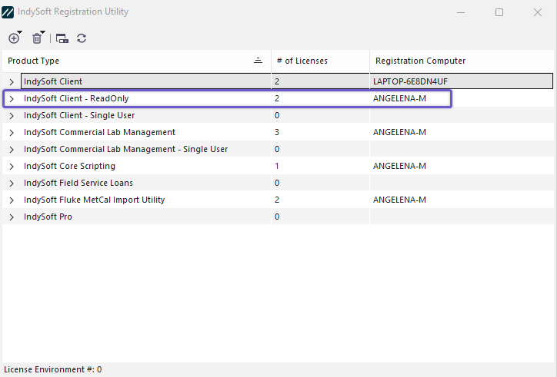557x377 pixels.
Task: Click the register computer window icon
Action: (62, 38)
